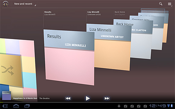Tap the Android debug notification icon
Screen dimensions: 175x109
click(119, 106)
